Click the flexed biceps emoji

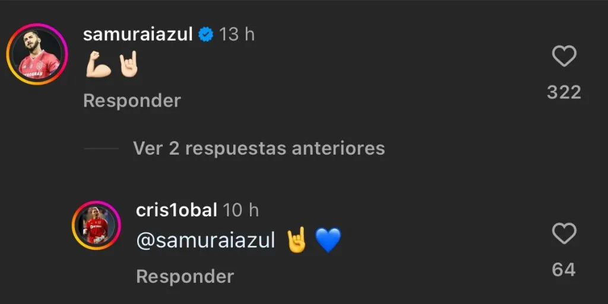pyautogui.click(x=99, y=65)
